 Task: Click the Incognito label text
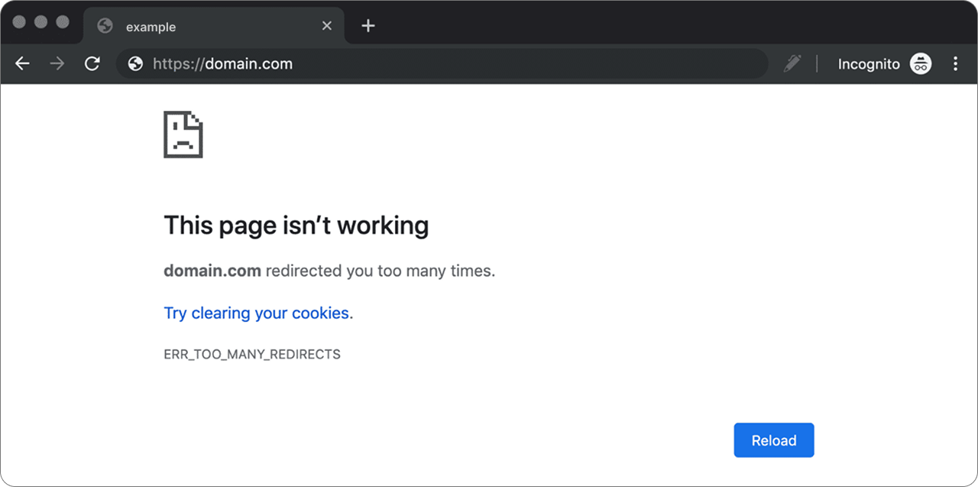[x=869, y=64]
